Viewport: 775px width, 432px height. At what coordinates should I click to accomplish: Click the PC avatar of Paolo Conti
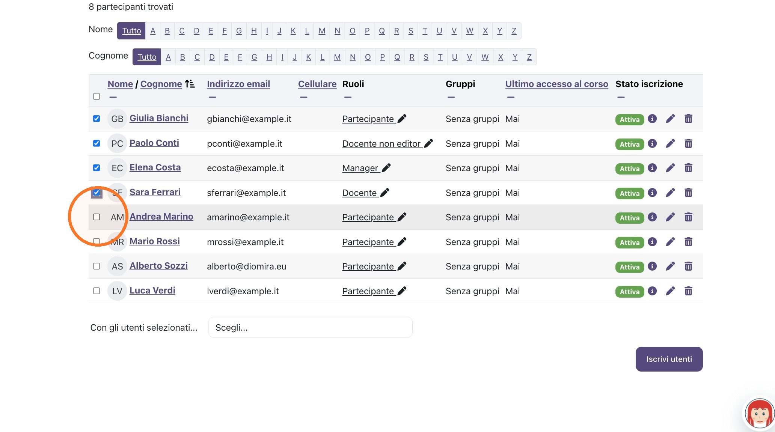[117, 143]
